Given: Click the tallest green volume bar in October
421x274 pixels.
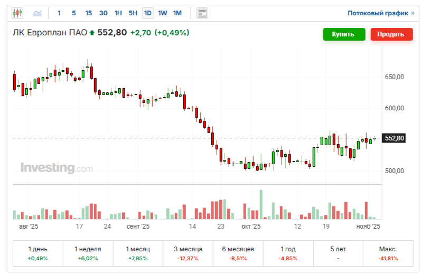Looking at the screenshot, I should (x=261, y=204).
